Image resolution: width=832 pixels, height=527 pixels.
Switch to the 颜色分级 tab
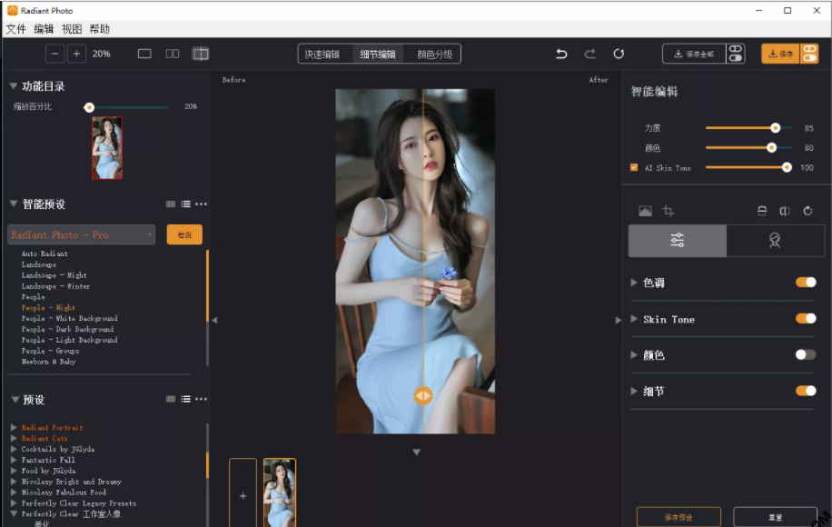[x=434, y=55]
